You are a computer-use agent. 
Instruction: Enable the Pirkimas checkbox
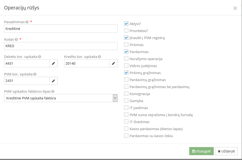tap(126, 44)
